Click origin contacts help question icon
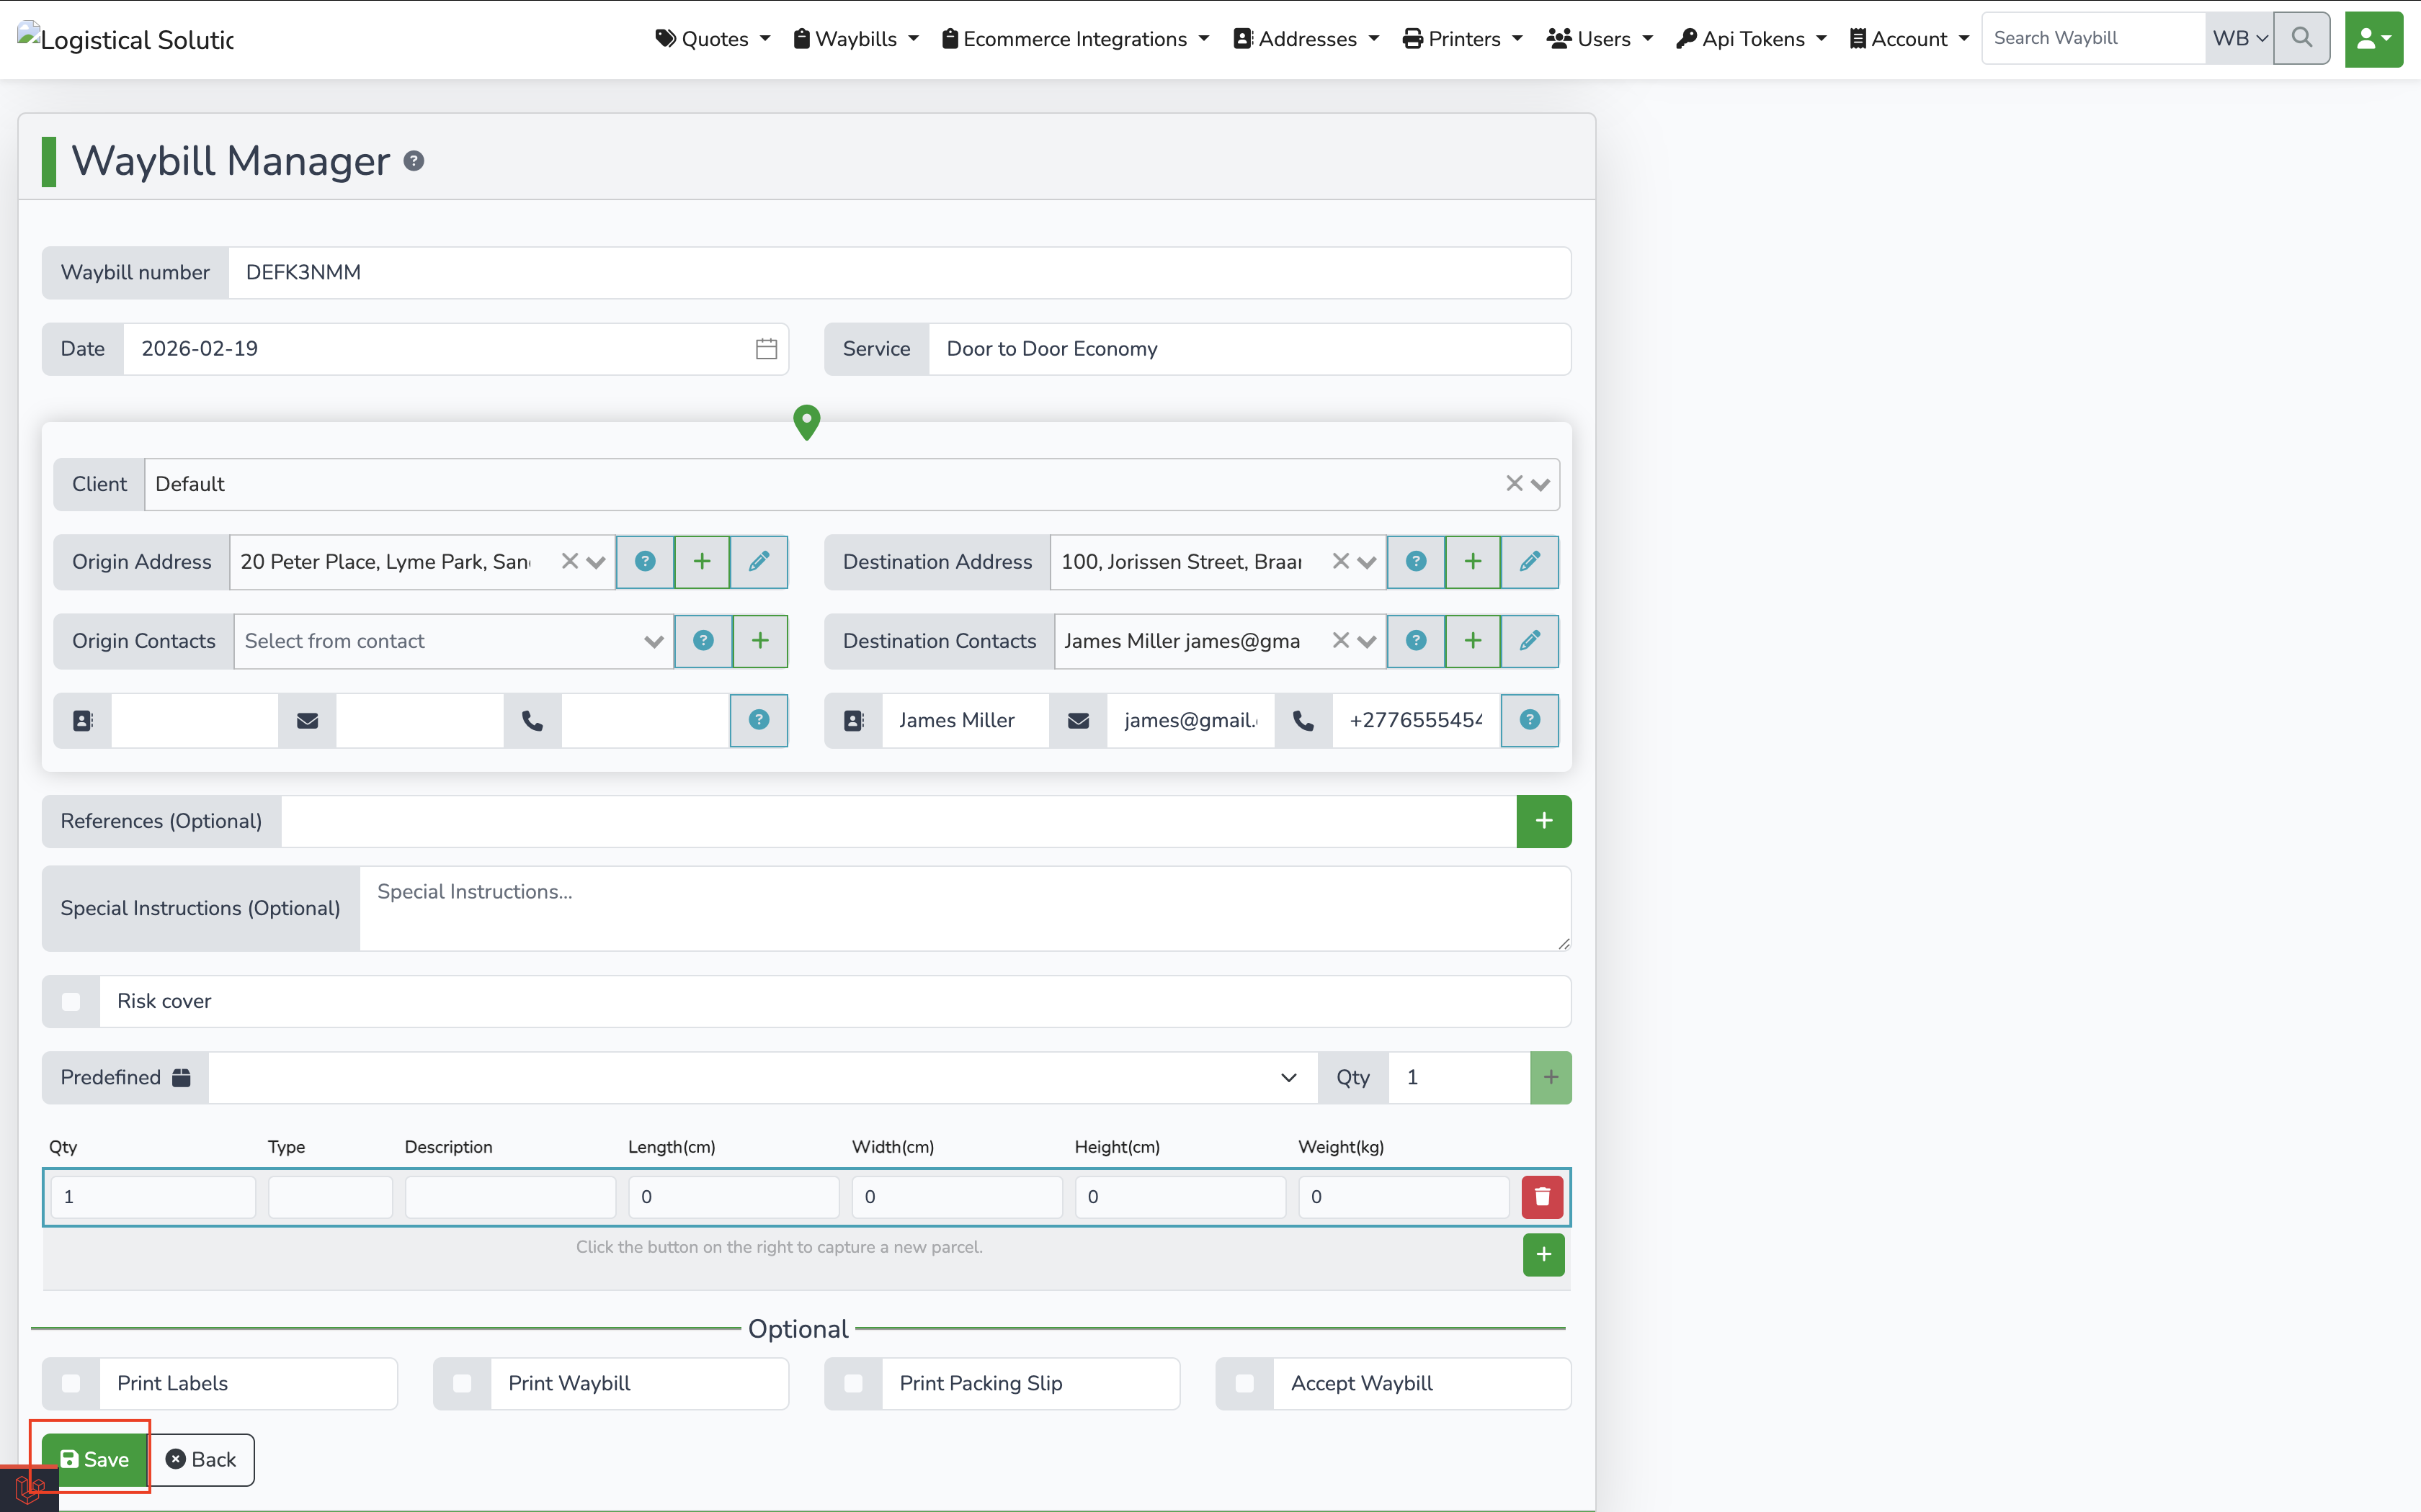Viewport: 2421px width, 1512px height. pos(703,641)
